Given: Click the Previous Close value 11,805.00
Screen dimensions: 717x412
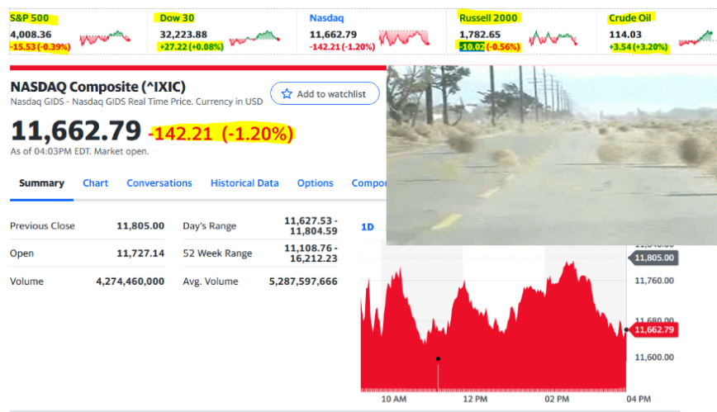Looking at the screenshot, I should 140,226.
